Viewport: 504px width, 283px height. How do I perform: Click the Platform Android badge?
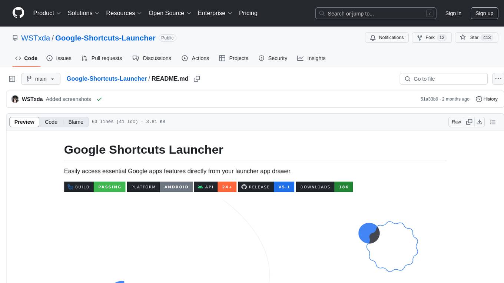pyautogui.click(x=160, y=187)
